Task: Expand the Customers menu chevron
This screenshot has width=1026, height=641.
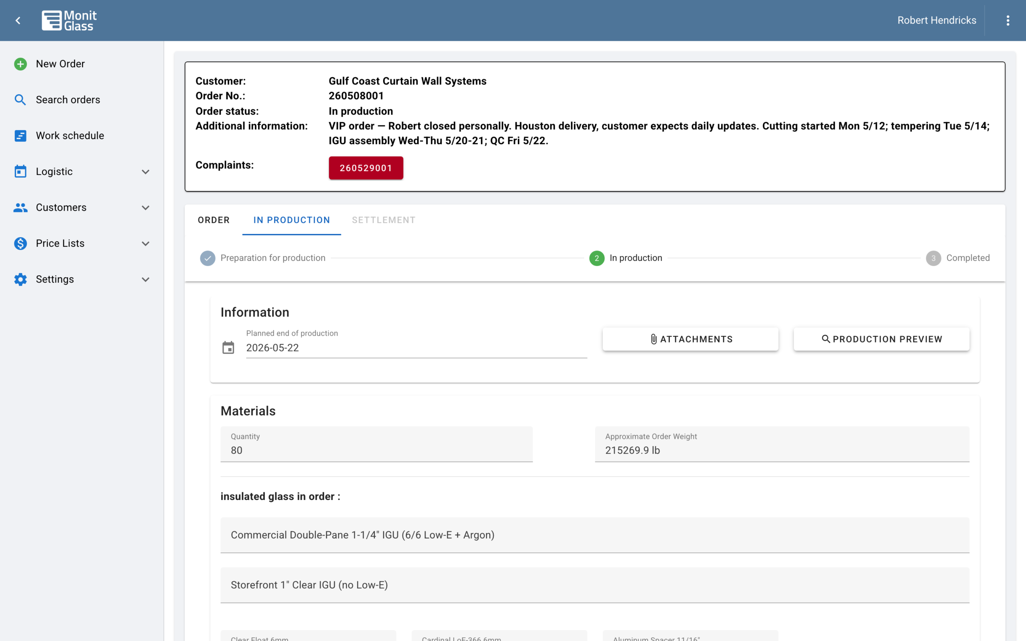Action: coord(145,208)
